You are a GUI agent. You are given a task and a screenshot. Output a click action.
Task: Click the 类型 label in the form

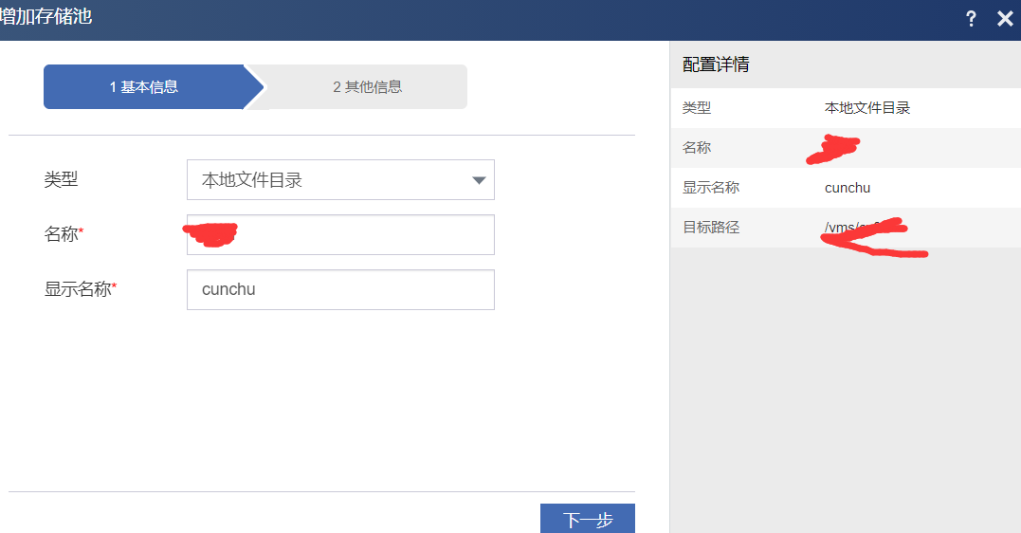pyautogui.click(x=62, y=179)
